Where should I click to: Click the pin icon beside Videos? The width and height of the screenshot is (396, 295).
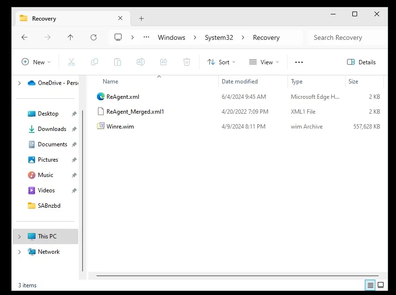pyautogui.click(x=74, y=190)
